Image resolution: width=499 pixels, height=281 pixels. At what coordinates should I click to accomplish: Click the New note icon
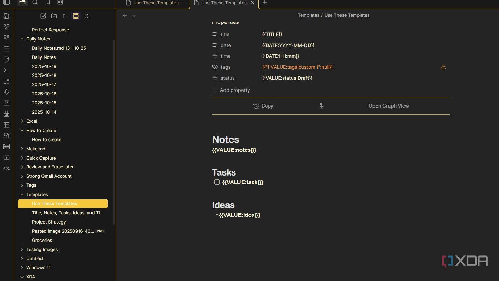pyautogui.click(x=43, y=16)
